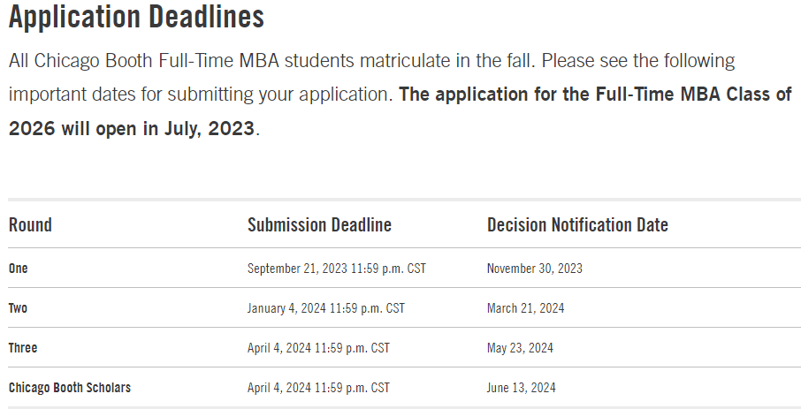
Task: Click the bold '2026 will open in July, 2023' text
Action: coord(131,129)
